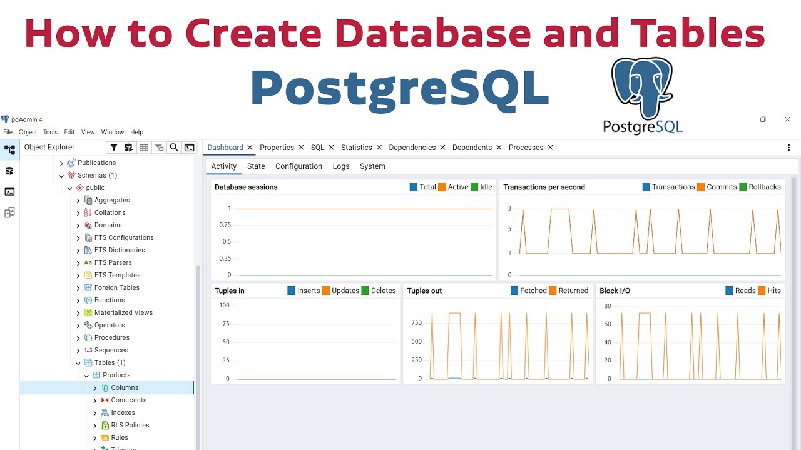
Task: Click the Functions node icon
Action: pos(88,300)
